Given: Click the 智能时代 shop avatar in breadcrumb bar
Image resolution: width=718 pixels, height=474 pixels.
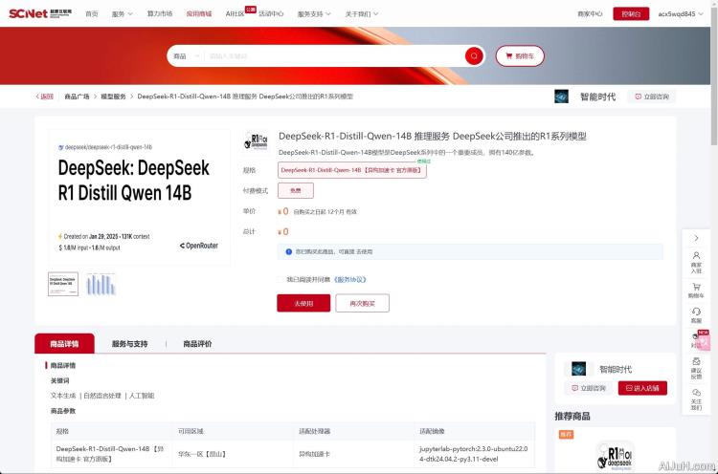Looking at the screenshot, I should pyautogui.click(x=562, y=97).
